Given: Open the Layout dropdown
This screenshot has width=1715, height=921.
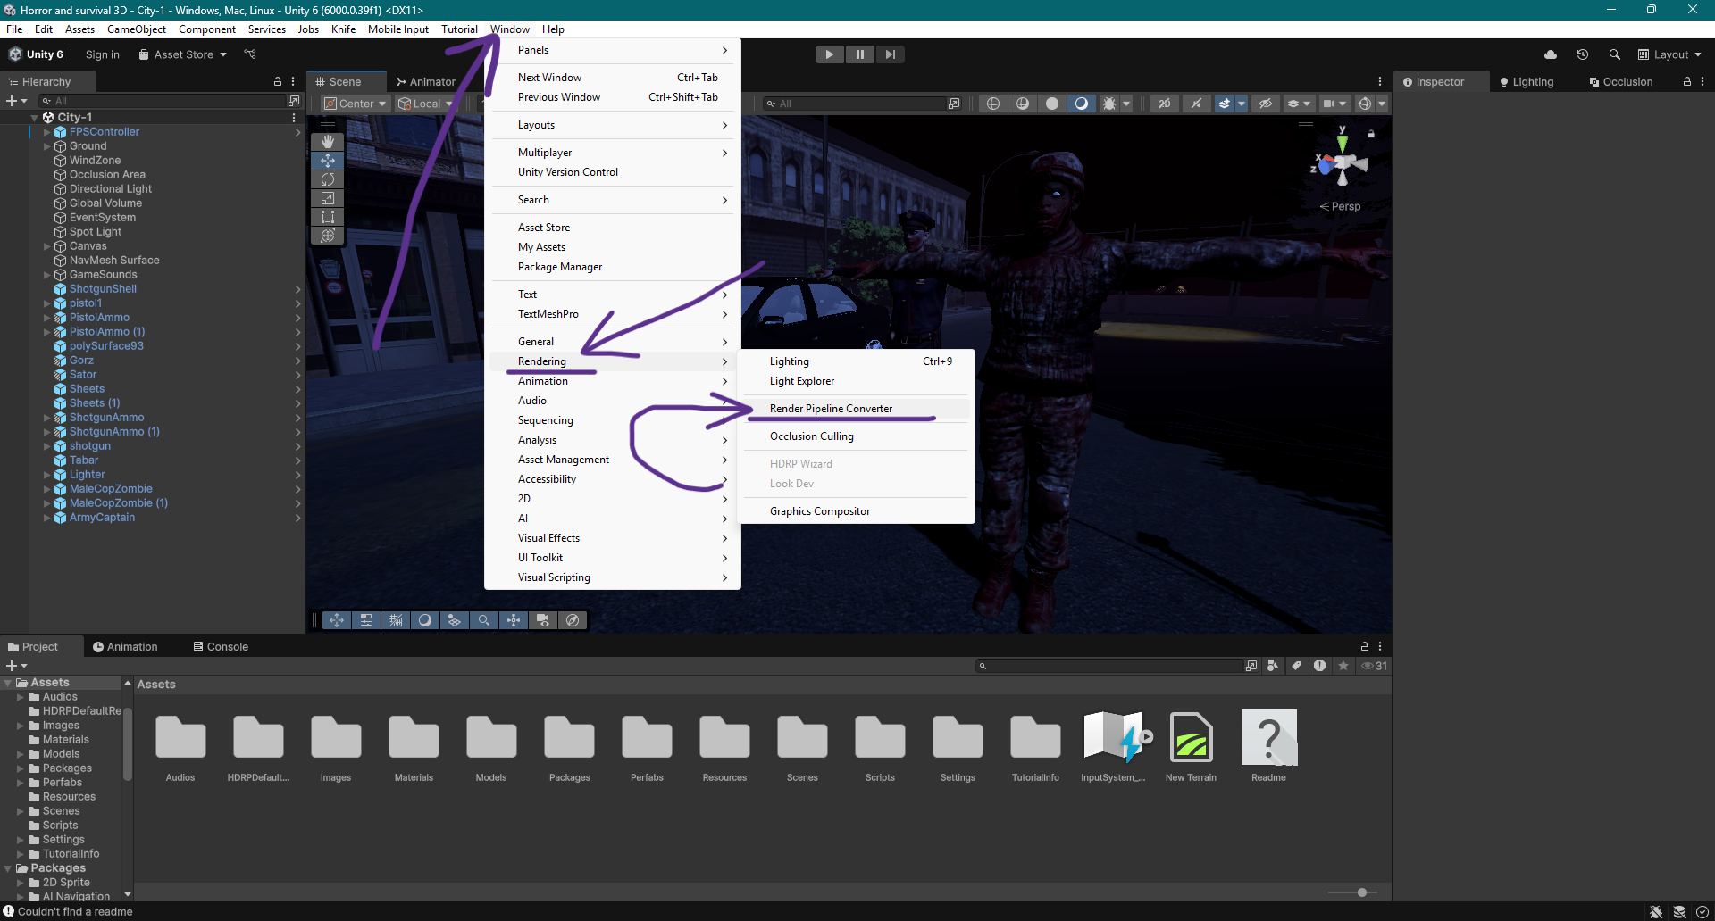Looking at the screenshot, I should 1669,54.
